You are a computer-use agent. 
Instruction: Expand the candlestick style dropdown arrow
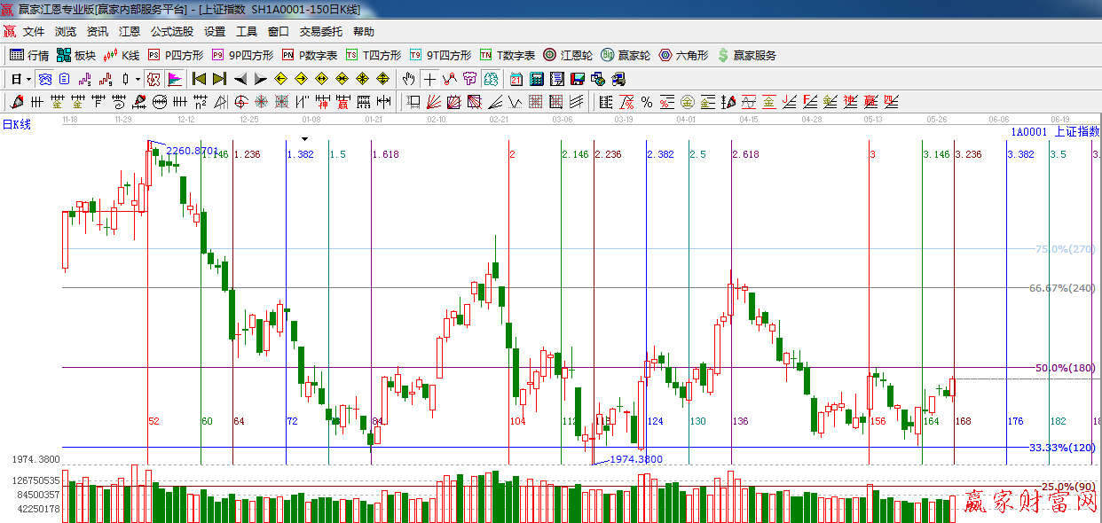(x=138, y=79)
